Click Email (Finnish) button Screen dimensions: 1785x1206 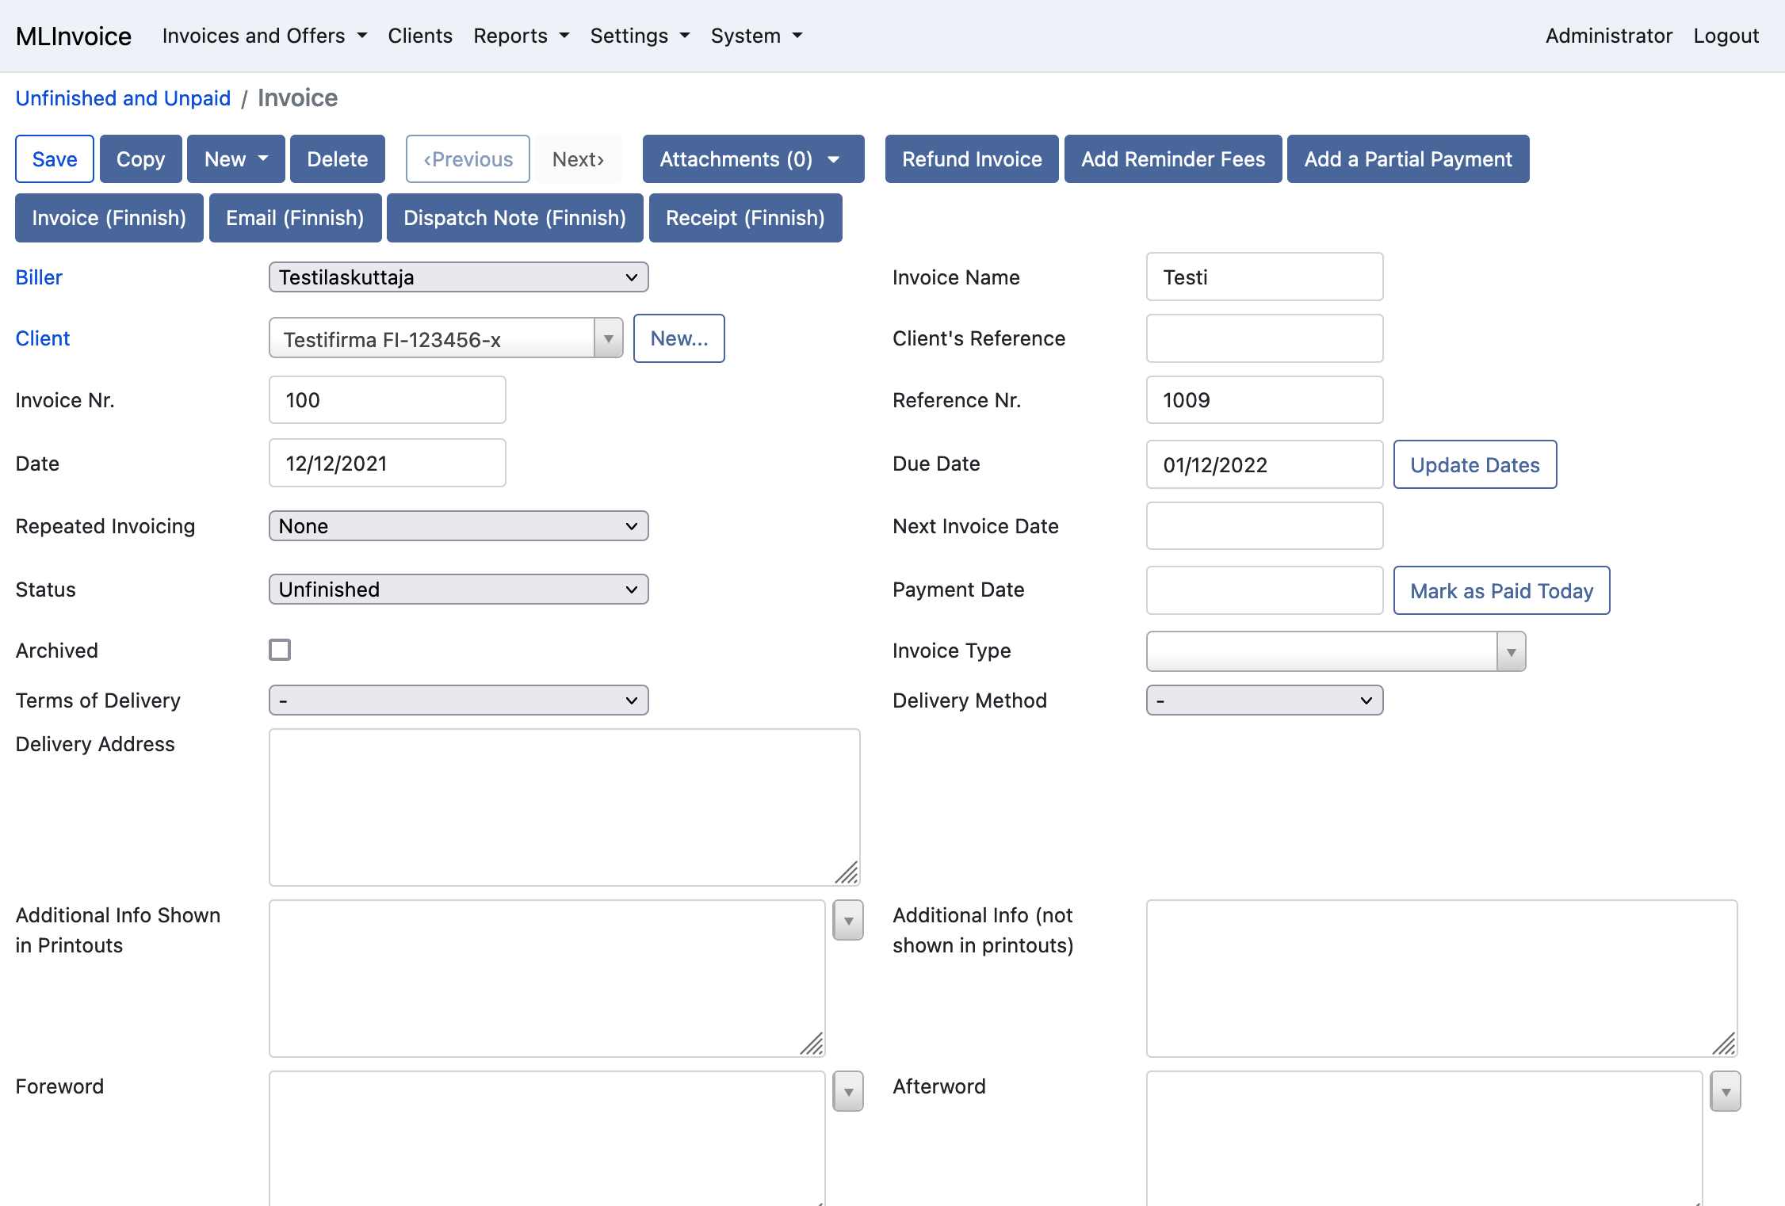pos(295,218)
